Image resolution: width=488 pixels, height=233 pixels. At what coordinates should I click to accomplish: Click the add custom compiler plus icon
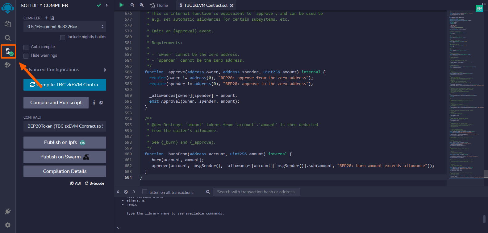(x=47, y=18)
